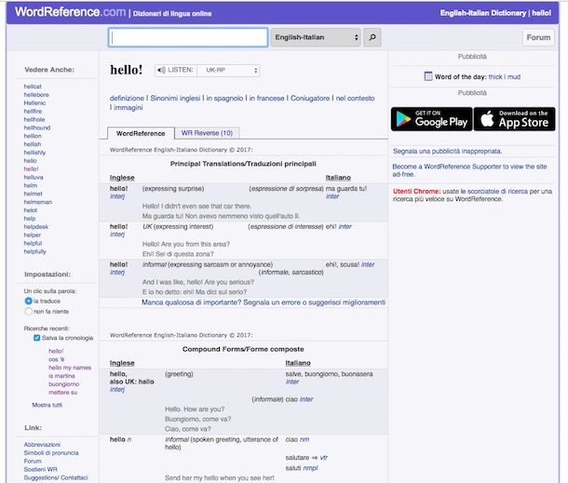Viewport: 568px width, 483px height.
Task: Select the 'la traduce' radio option
Action: (28, 302)
